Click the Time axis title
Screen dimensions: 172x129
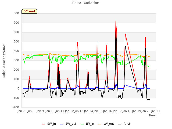[x=152, y=115]
